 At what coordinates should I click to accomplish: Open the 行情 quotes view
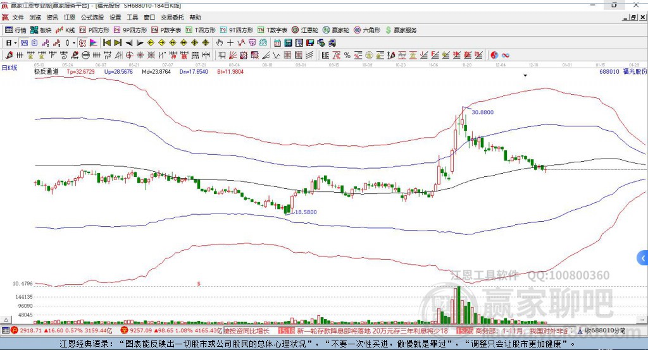pyautogui.click(x=15, y=30)
